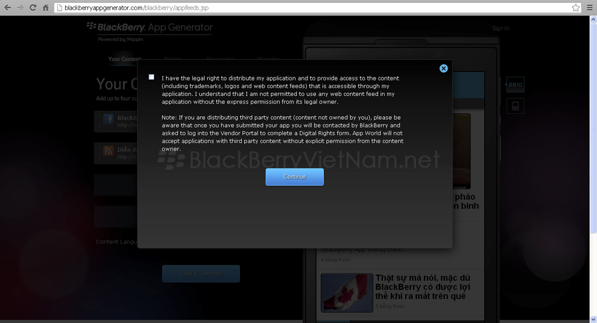Select the RSS feed icon
This screenshot has width=597, height=323.
click(x=109, y=151)
